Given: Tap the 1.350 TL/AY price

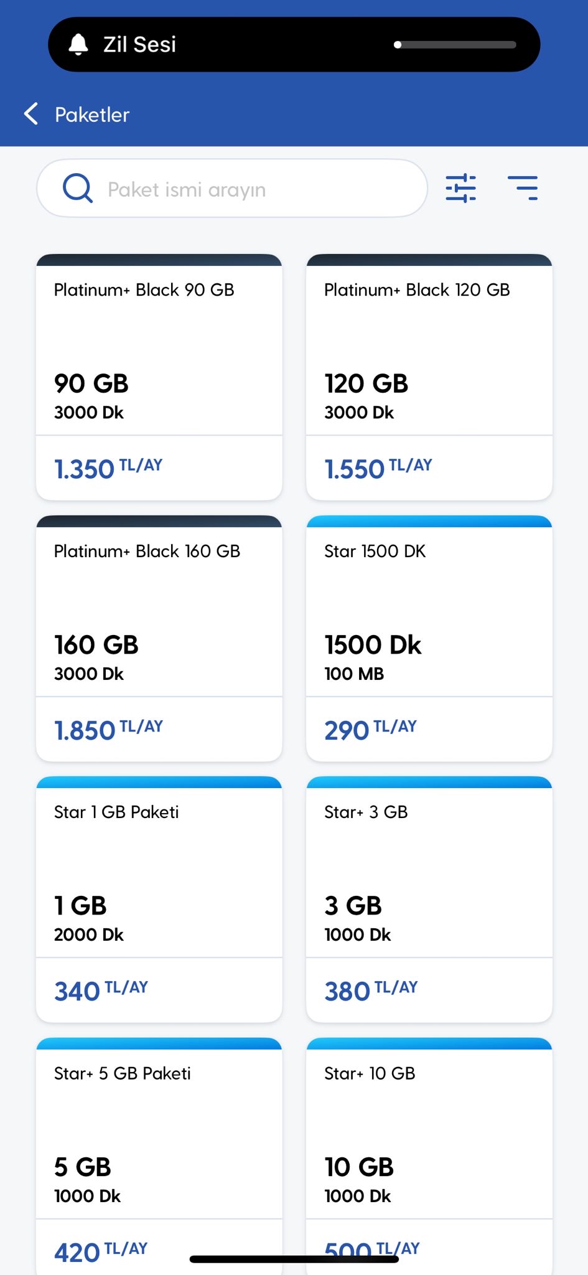Looking at the screenshot, I should [x=108, y=468].
